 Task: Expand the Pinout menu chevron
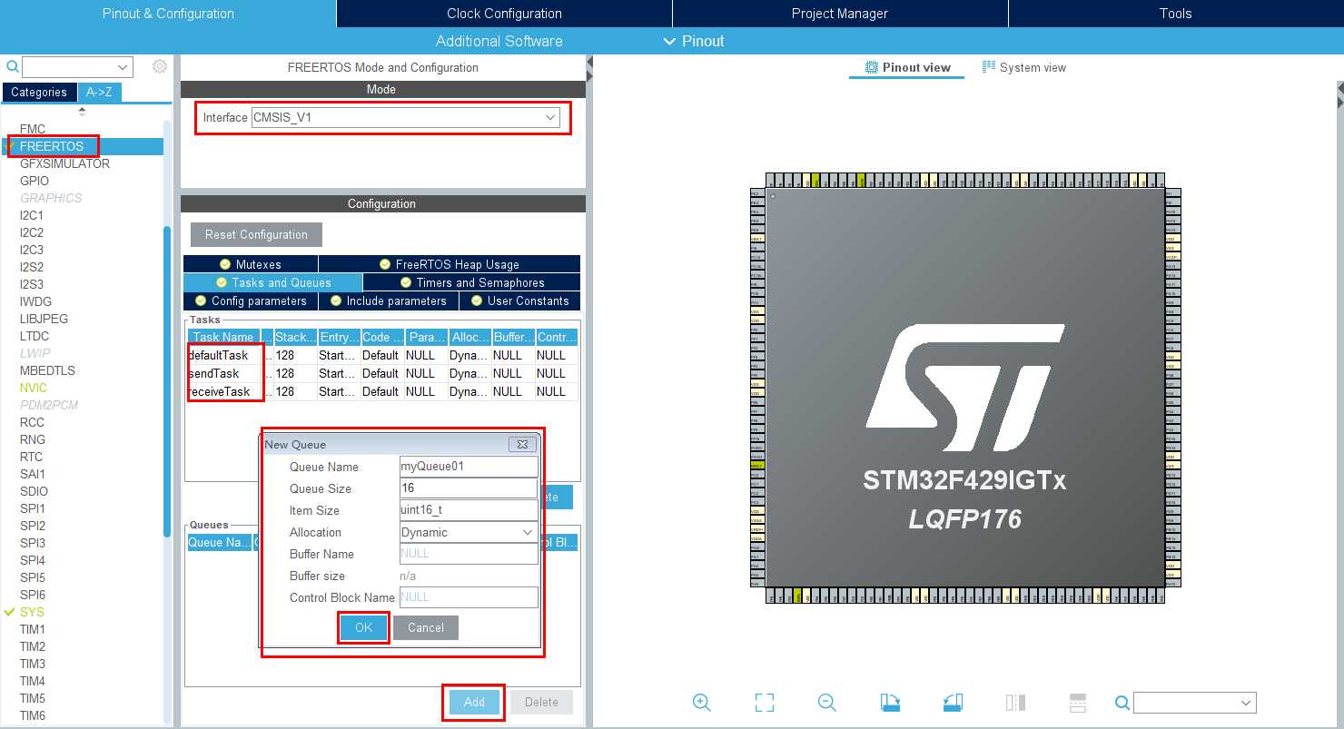pyautogui.click(x=669, y=41)
